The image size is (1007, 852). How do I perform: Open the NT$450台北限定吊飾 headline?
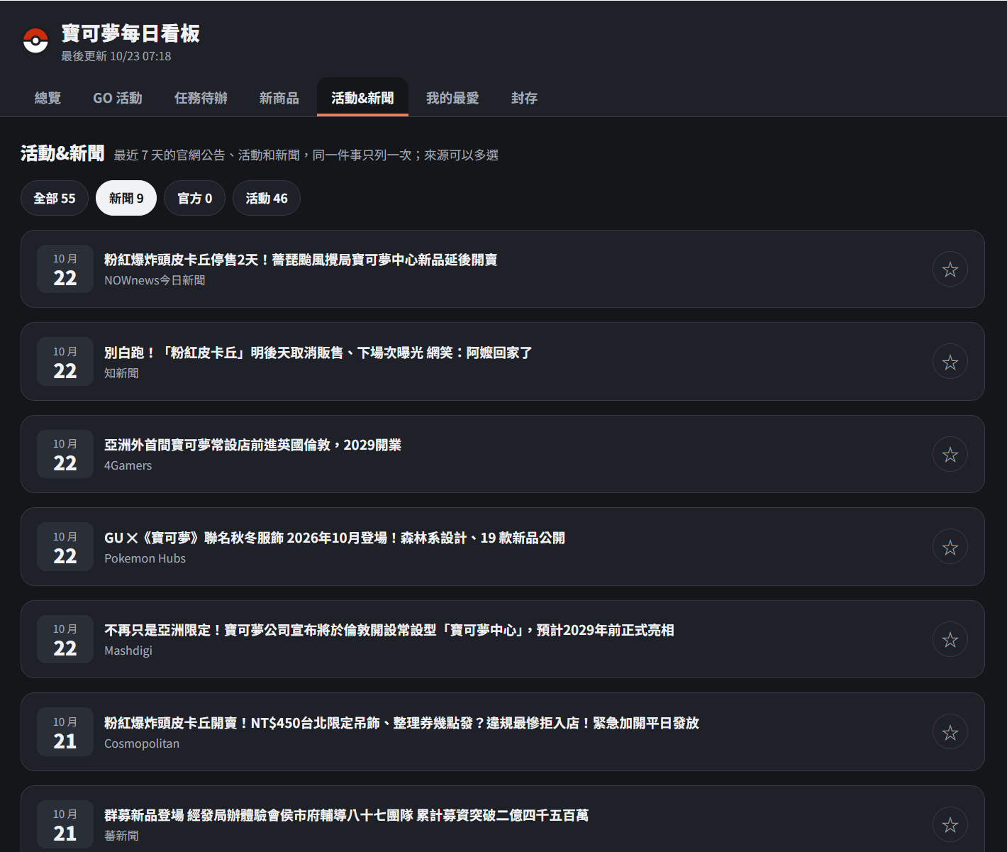tap(401, 723)
